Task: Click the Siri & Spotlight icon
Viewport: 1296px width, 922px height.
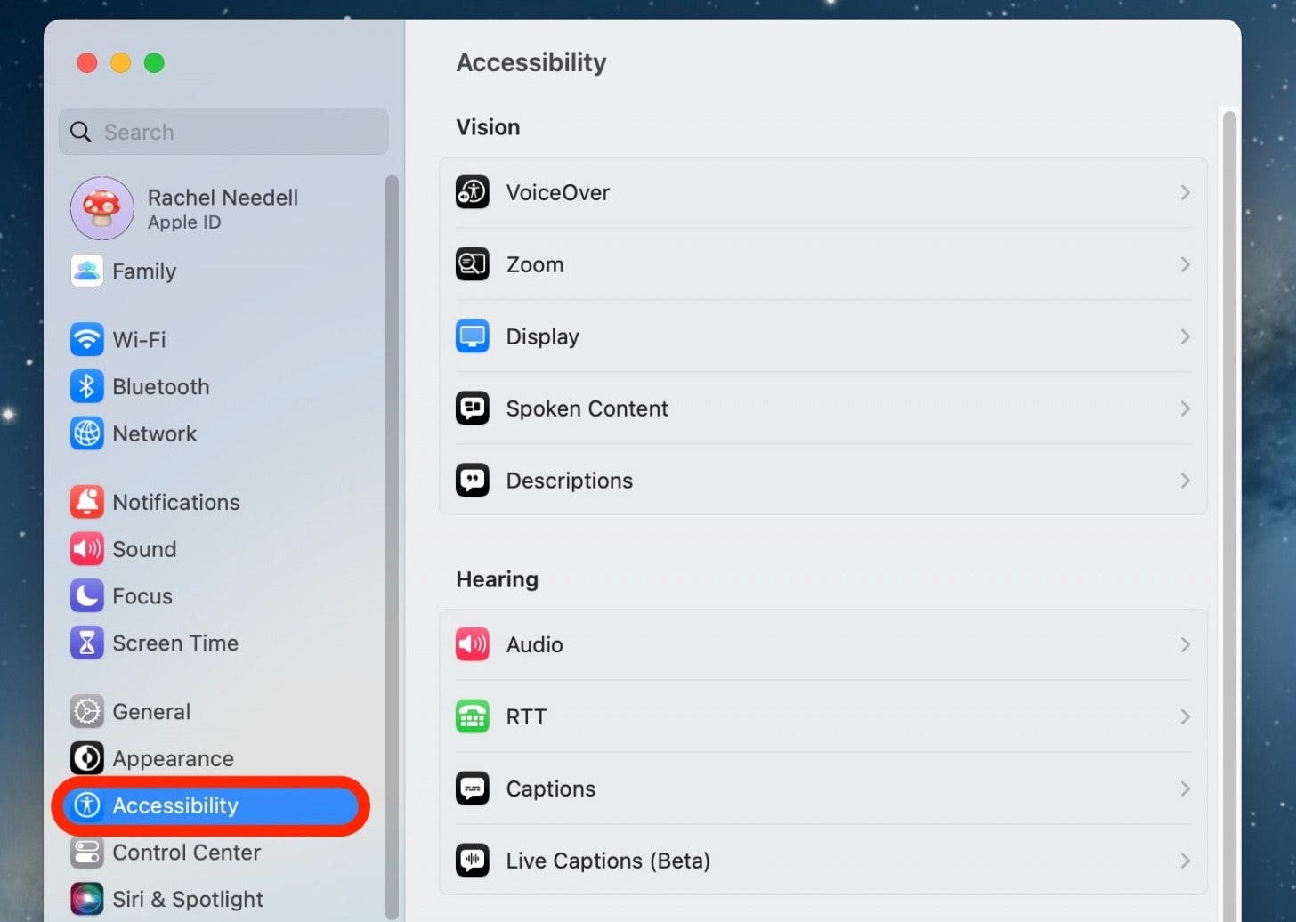Action: [86, 899]
